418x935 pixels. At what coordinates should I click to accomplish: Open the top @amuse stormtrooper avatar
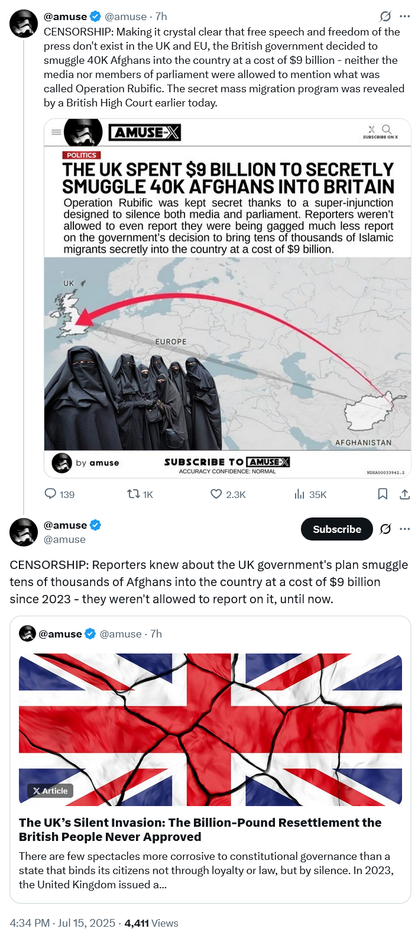pos(24,24)
